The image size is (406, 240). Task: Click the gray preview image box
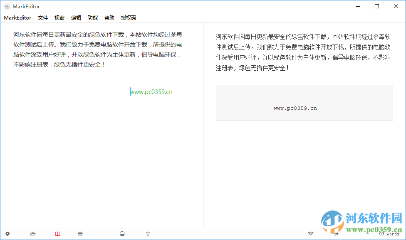tap(304, 102)
